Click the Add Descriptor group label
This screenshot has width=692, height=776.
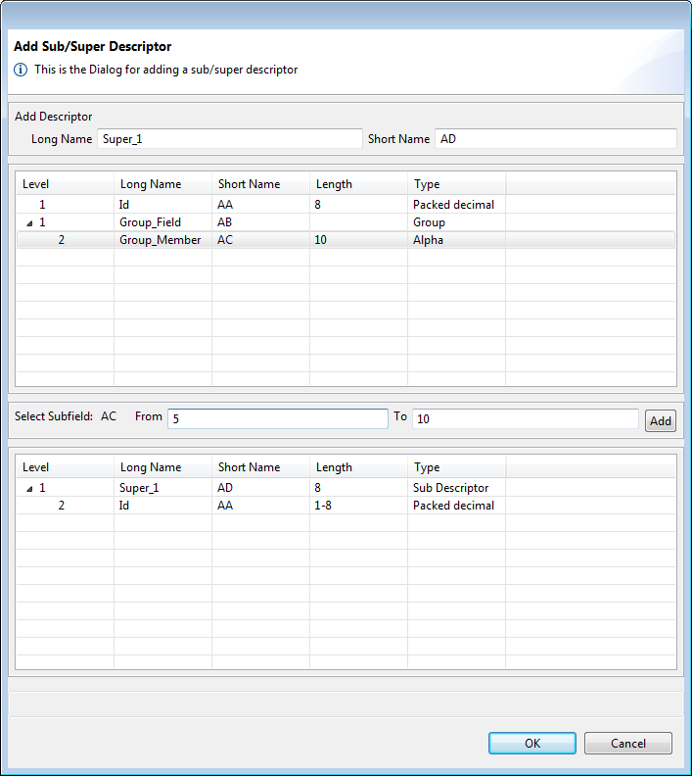click(54, 117)
